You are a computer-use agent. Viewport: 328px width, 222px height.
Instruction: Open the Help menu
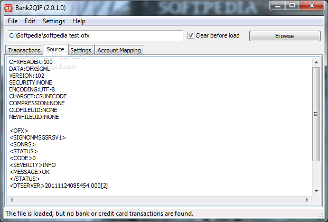point(79,21)
